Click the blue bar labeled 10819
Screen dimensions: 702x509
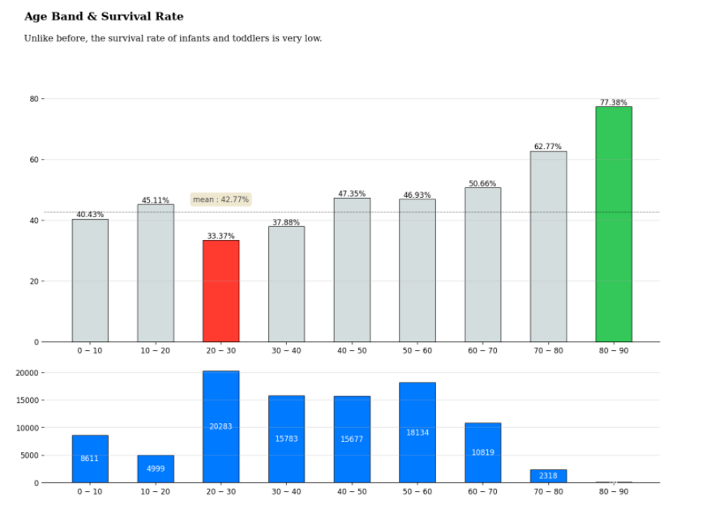click(x=482, y=452)
